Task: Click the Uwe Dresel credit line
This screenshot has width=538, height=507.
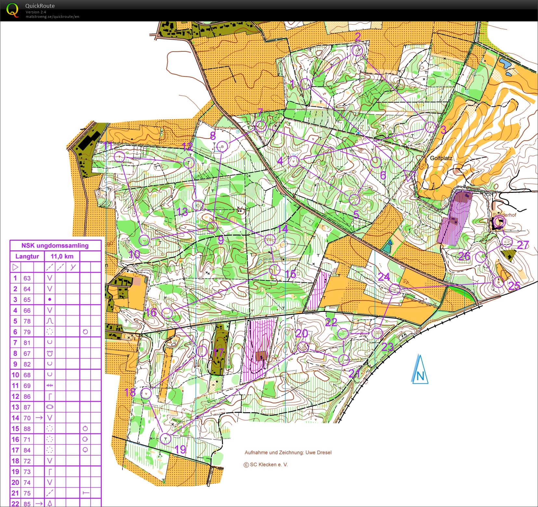Action: coord(288,452)
